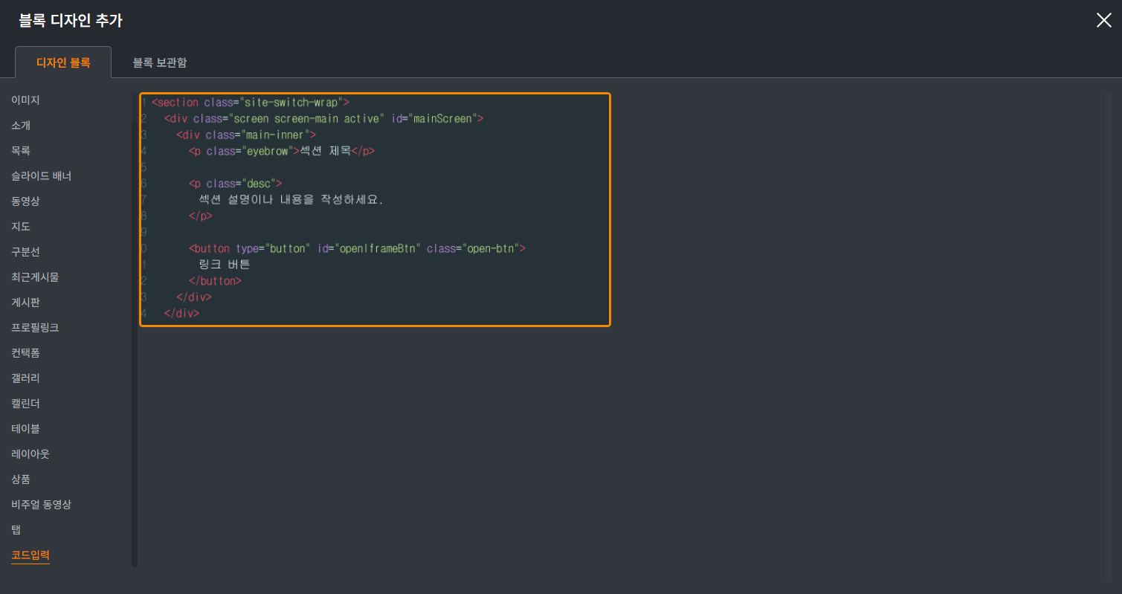
Task: Select 슬라이드 배너 in the sidebar
Action: point(42,175)
